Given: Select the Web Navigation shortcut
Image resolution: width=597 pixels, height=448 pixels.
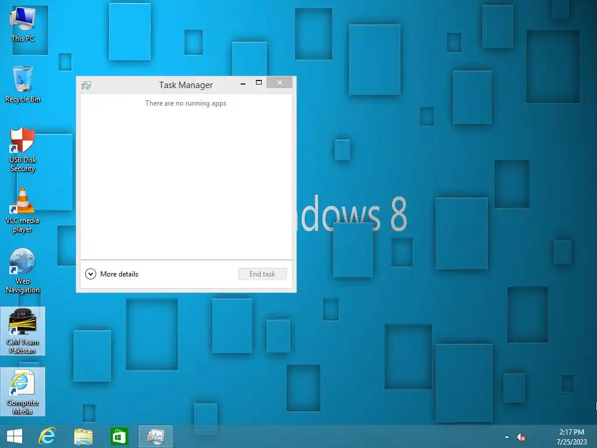Looking at the screenshot, I should click(23, 271).
